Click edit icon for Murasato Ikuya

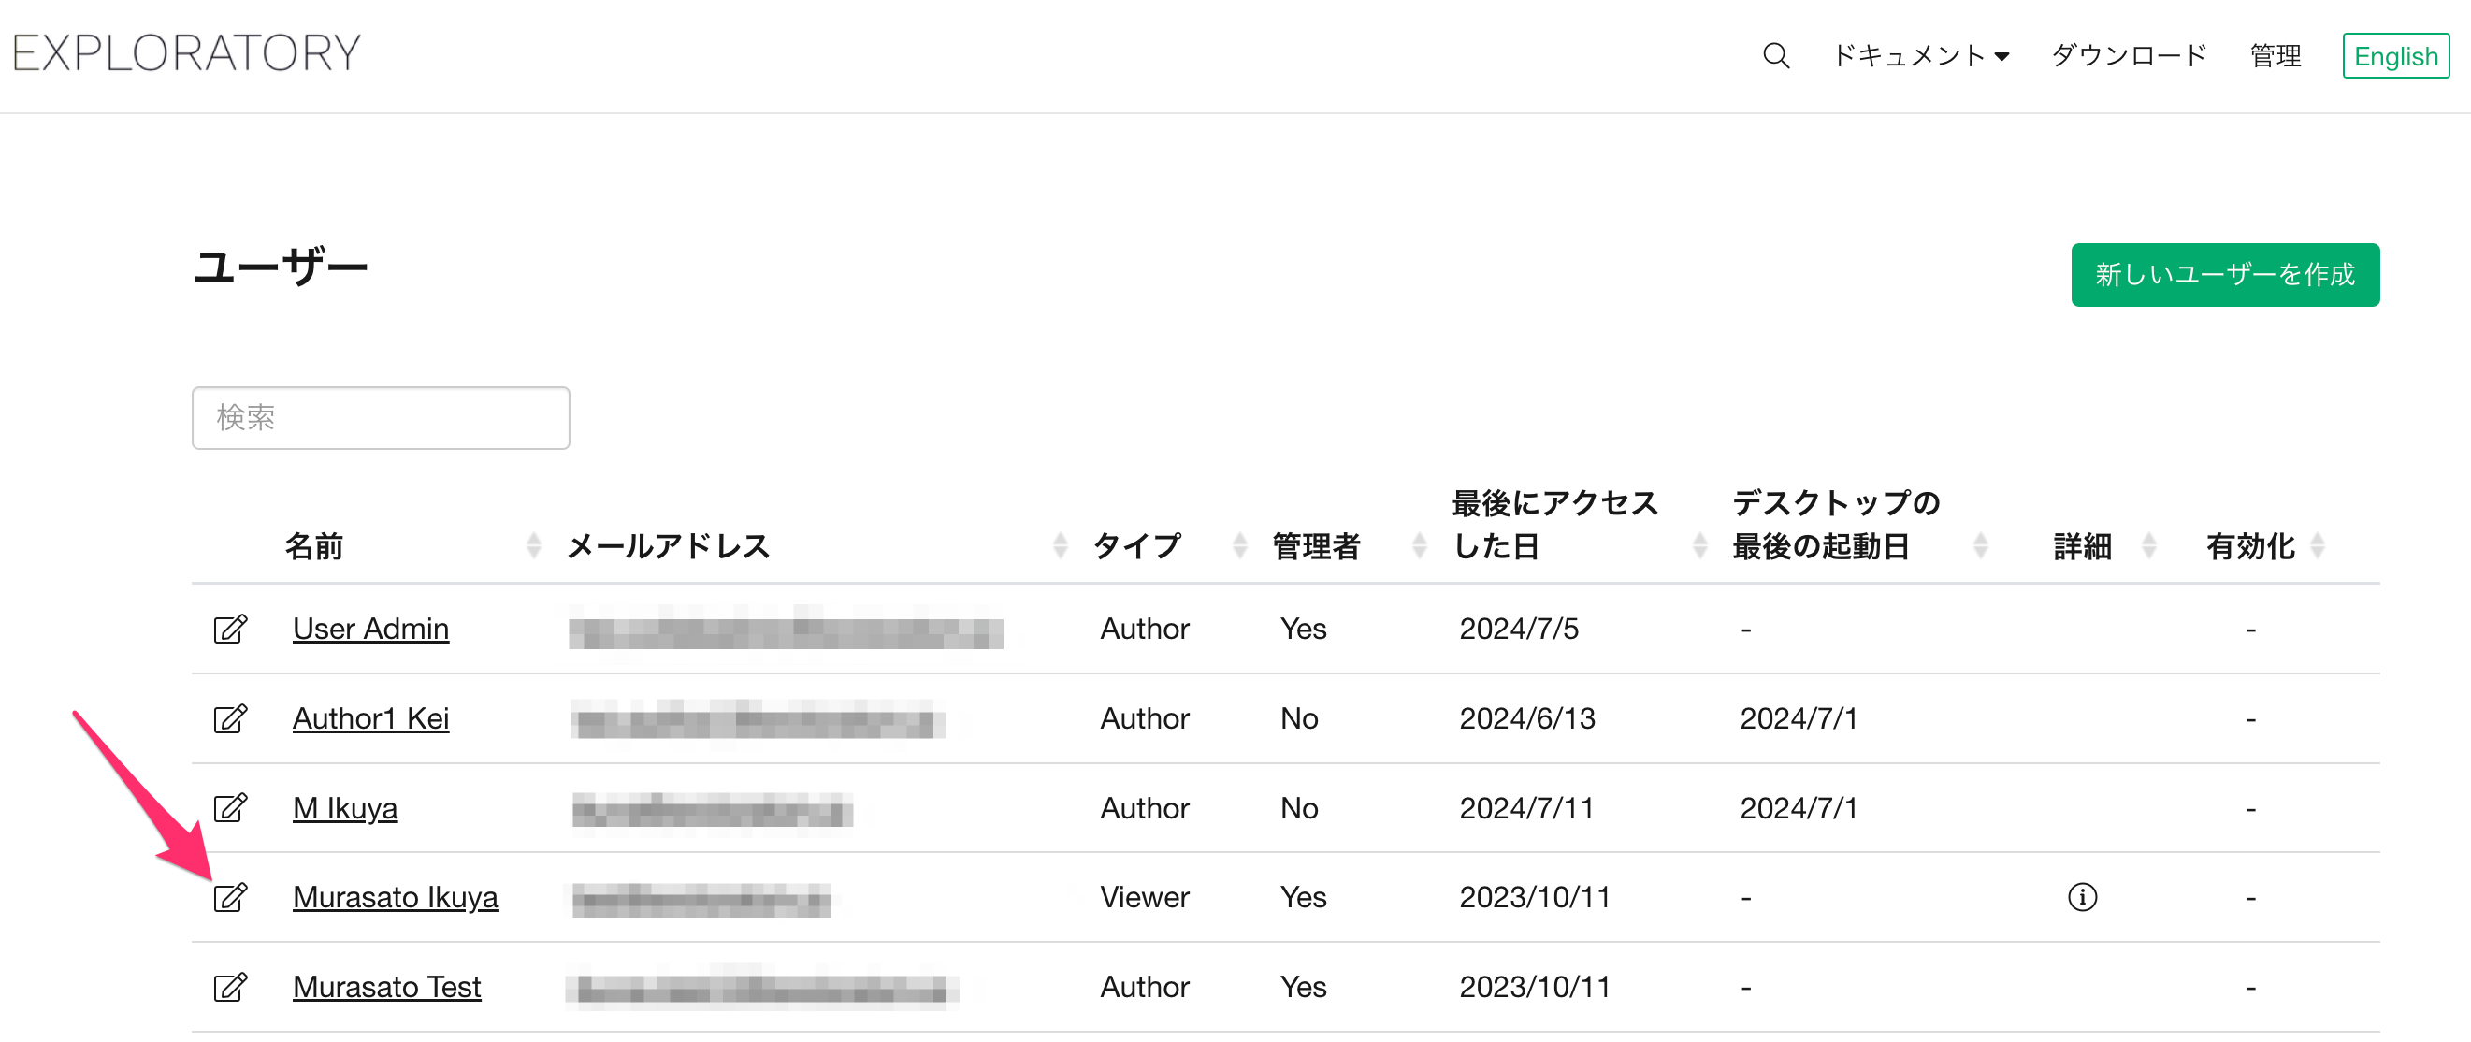(x=230, y=897)
